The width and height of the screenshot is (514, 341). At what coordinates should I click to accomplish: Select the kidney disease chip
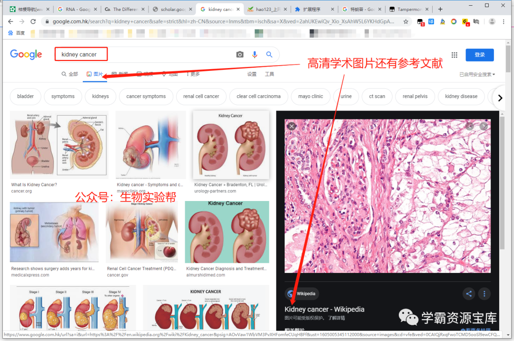461,96
